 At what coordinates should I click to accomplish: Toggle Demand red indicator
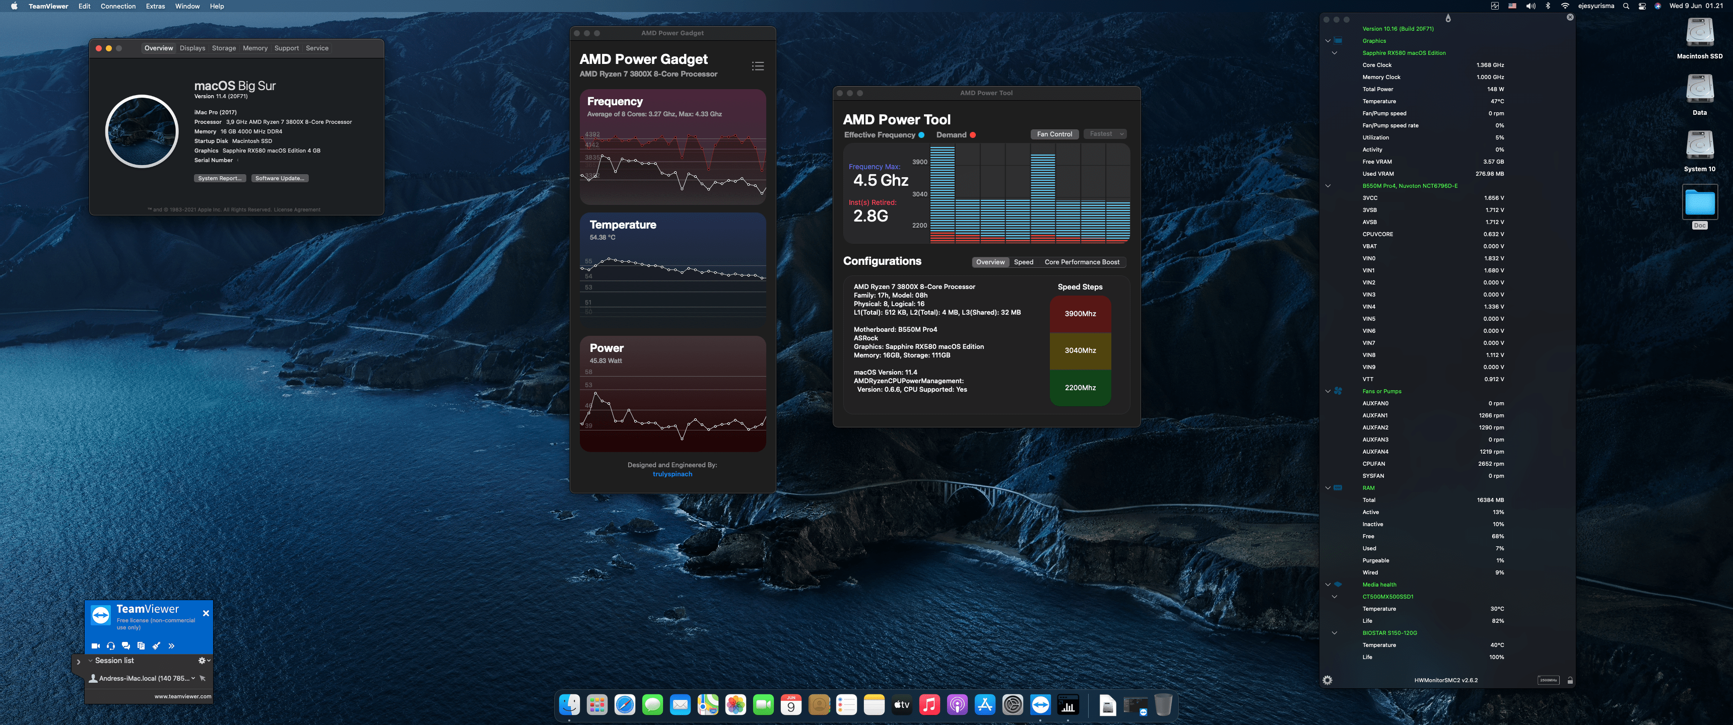click(x=973, y=135)
